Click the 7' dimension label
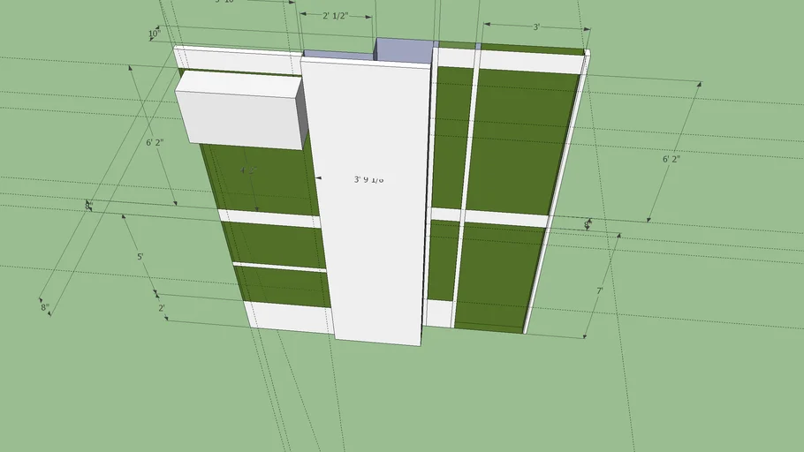Screen dimensions: 804x452 pos(600,290)
